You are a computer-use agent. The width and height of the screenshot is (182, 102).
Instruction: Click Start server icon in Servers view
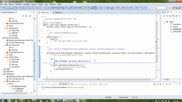160,84
